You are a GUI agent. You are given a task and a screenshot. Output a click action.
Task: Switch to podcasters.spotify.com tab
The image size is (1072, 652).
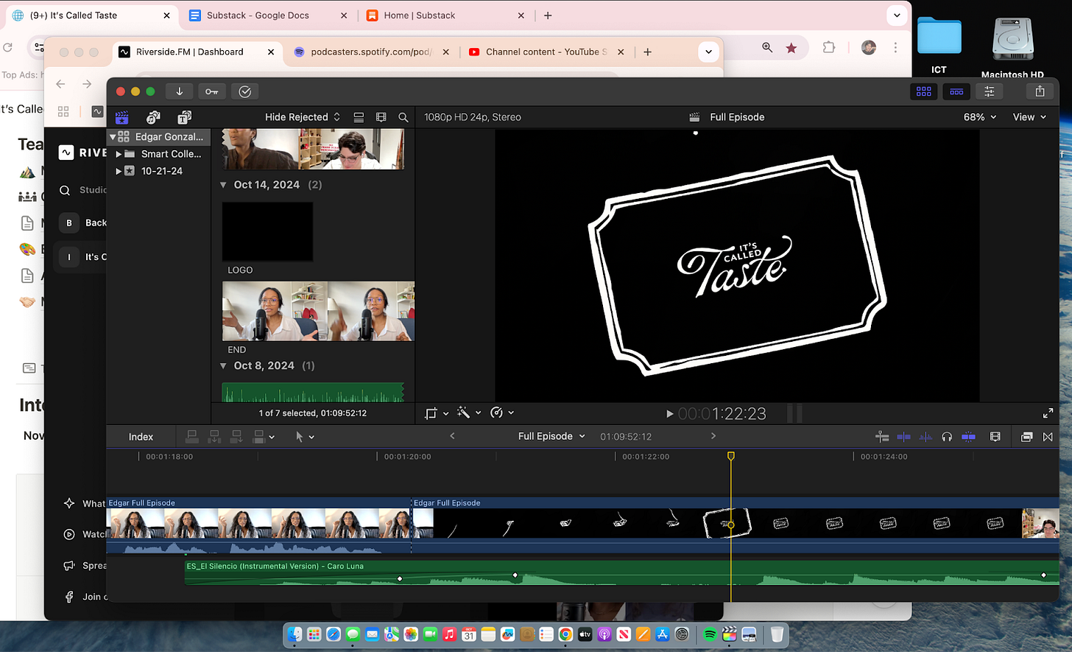(372, 52)
